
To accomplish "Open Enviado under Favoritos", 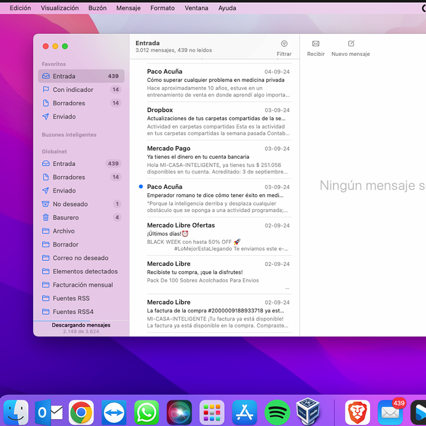I will click(x=64, y=117).
